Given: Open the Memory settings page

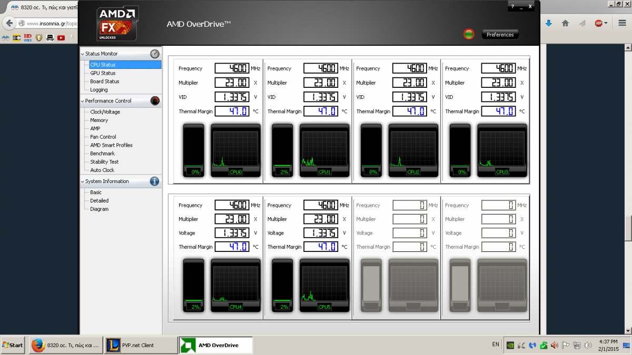Looking at the screenshot, I should pyautogui.click(x=99, y=120).
